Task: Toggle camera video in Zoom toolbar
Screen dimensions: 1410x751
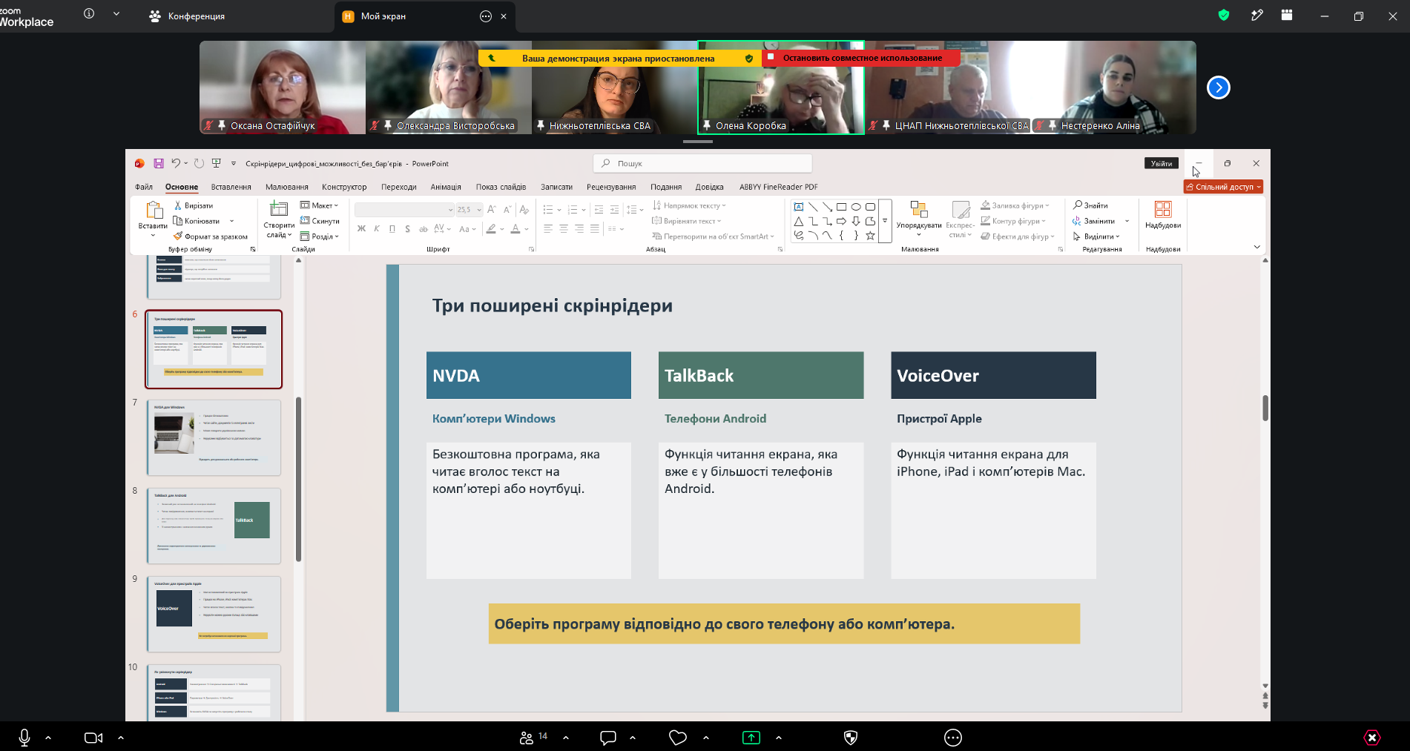Action: pyautogui.click(x=93, y=738)
